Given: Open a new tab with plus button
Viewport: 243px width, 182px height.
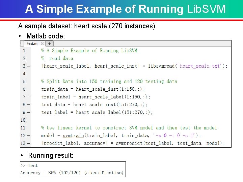Looking at the screenshot, I should (x=50, y=43).
